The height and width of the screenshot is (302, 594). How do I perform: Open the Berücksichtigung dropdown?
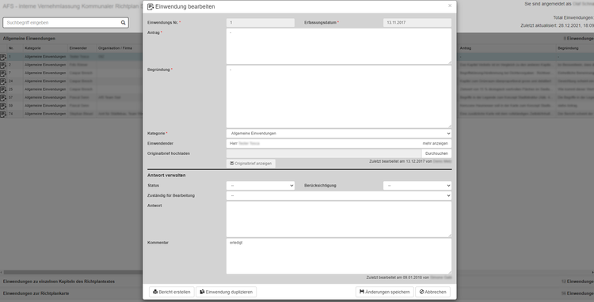click(417, 186)
